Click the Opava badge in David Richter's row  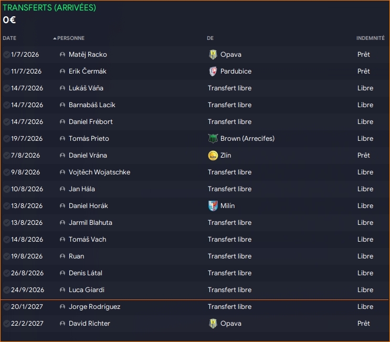click(x=213, y=324)
